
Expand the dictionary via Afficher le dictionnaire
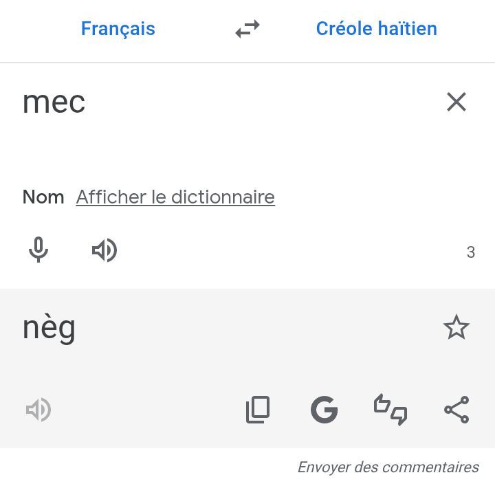[175, 197]
